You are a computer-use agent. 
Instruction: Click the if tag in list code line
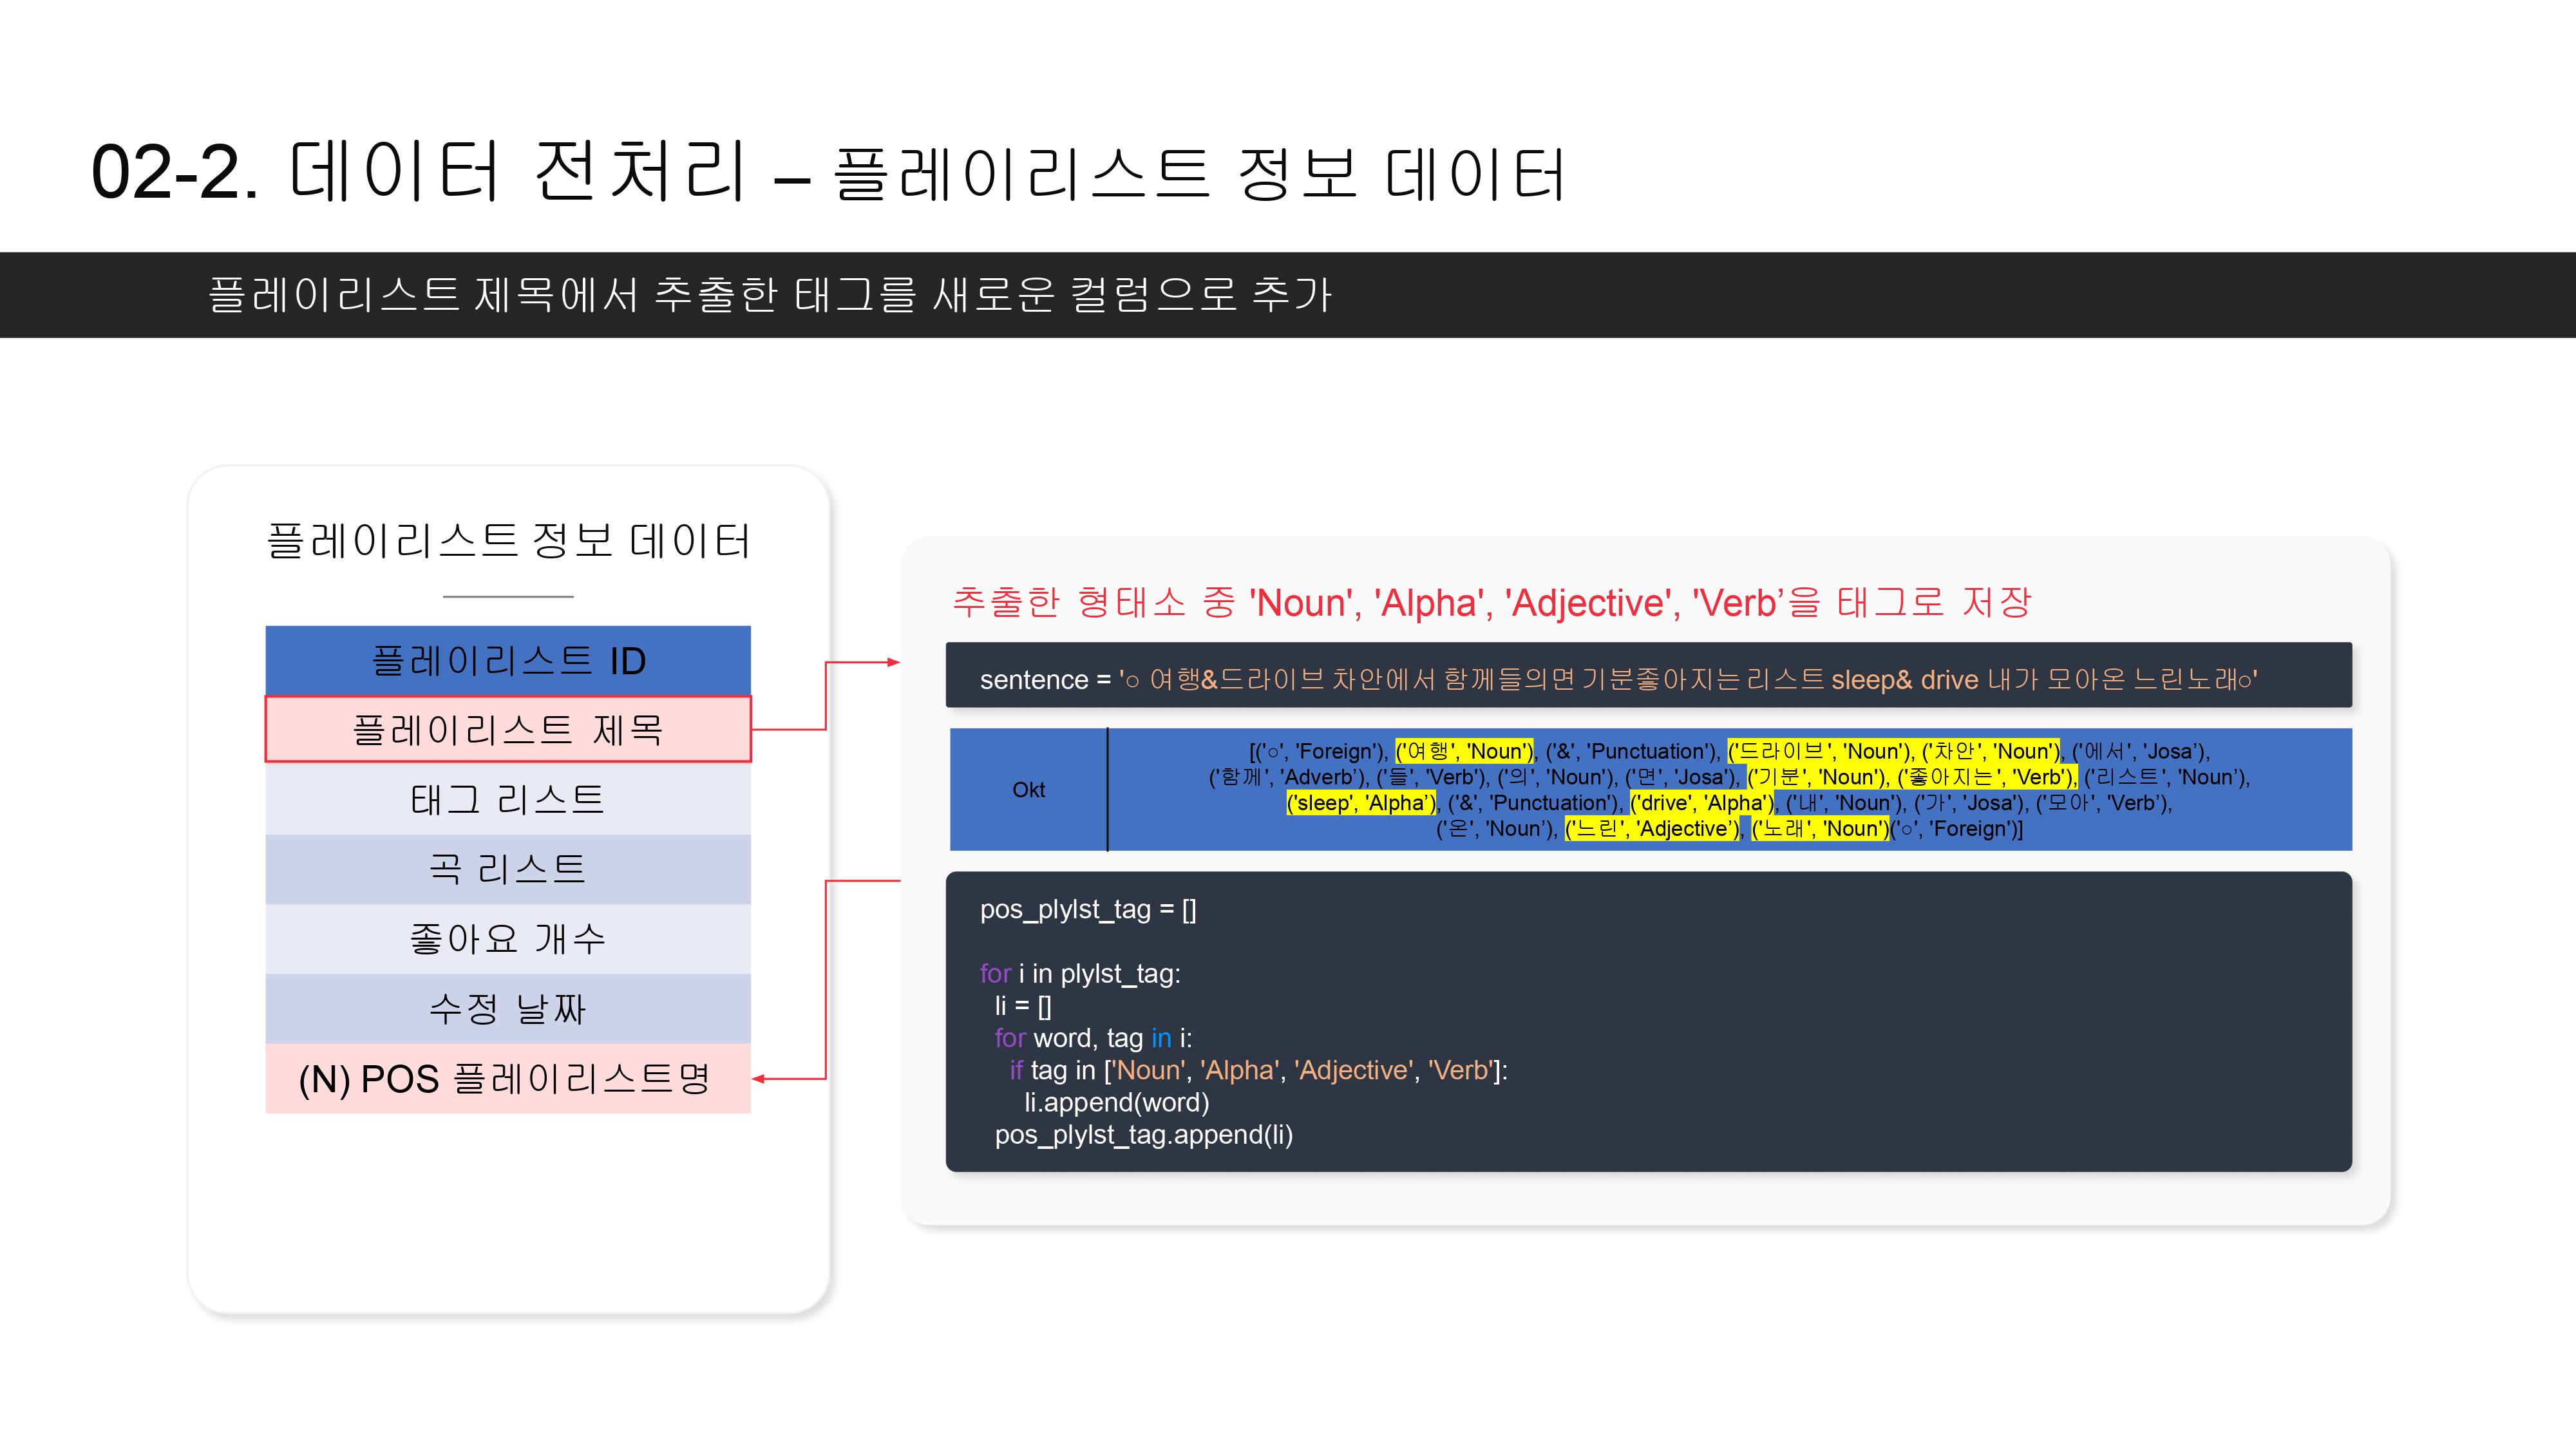click(1258, 1070)
